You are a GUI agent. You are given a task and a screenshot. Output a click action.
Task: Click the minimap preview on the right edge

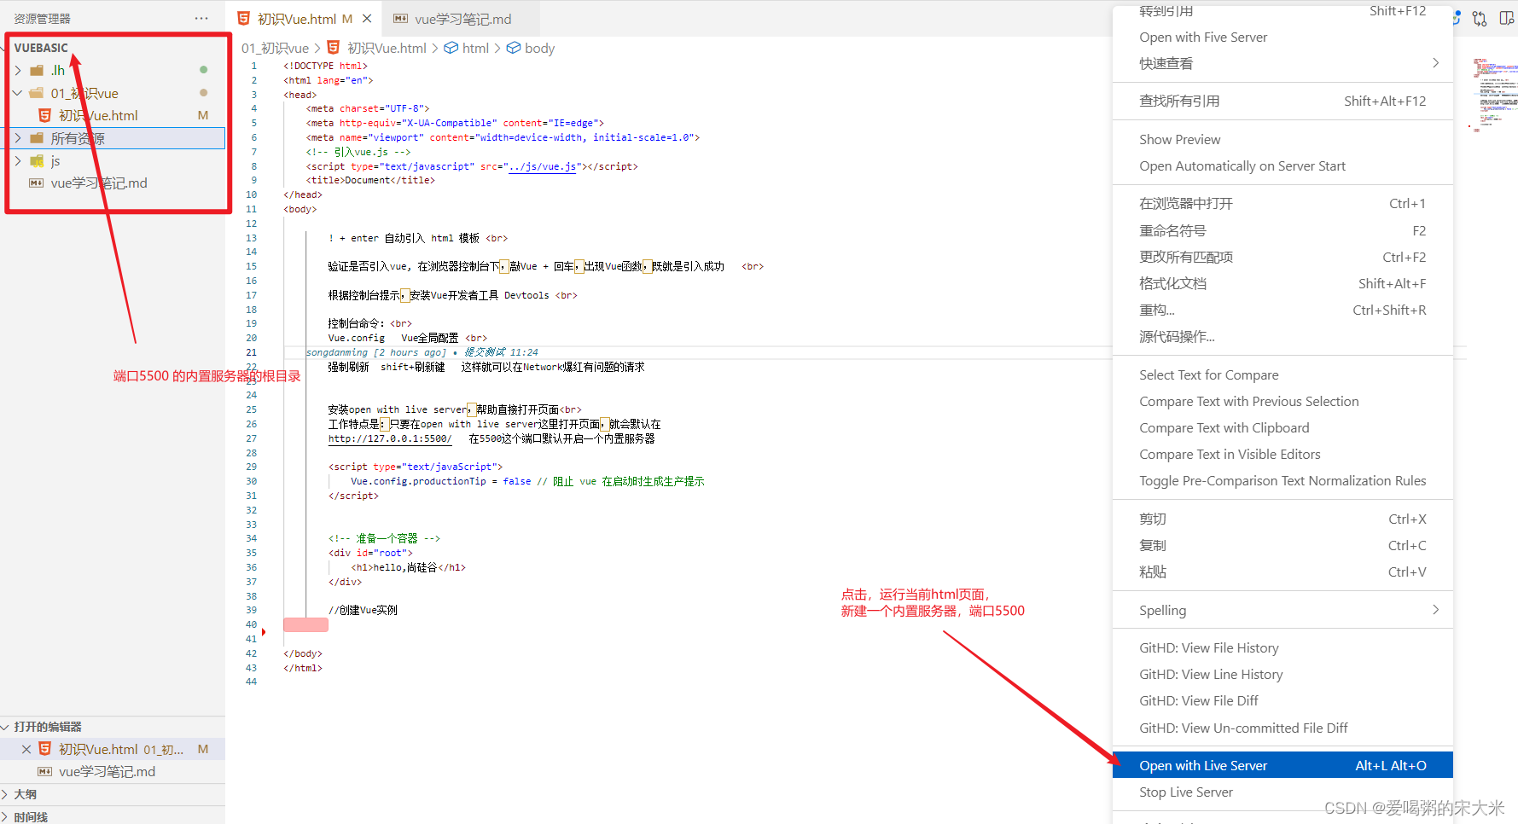tap(1493, 94)
